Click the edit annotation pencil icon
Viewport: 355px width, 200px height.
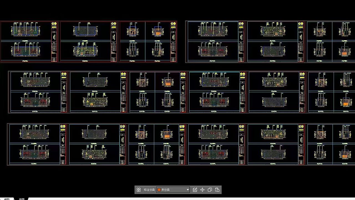[195, 190]
